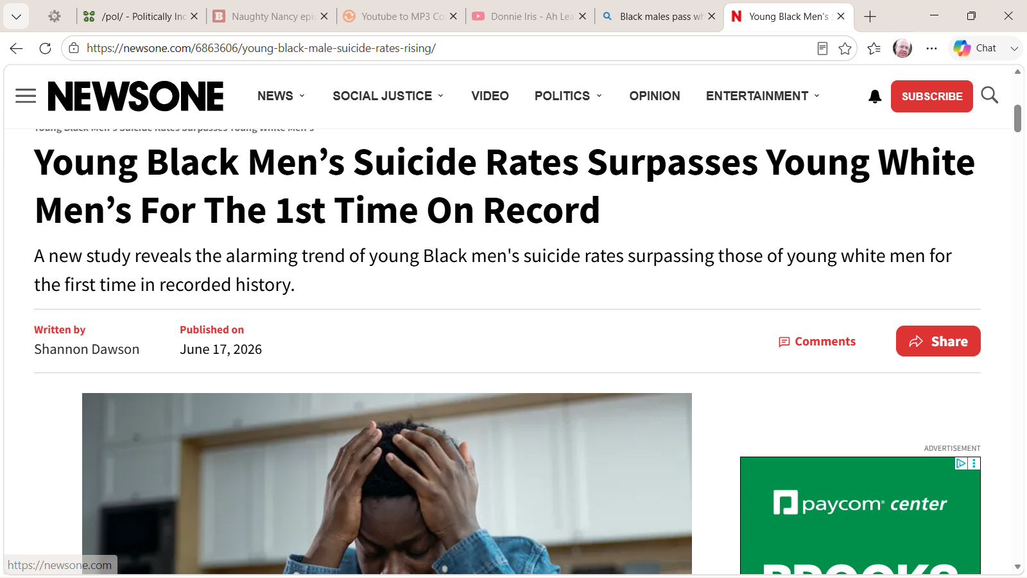
Task: Jump to the Comments section
Action: click(817, 342)
